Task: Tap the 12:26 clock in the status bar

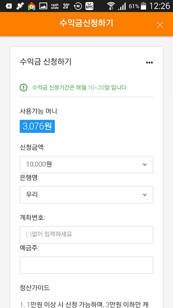Action: (x=160, y=6)
